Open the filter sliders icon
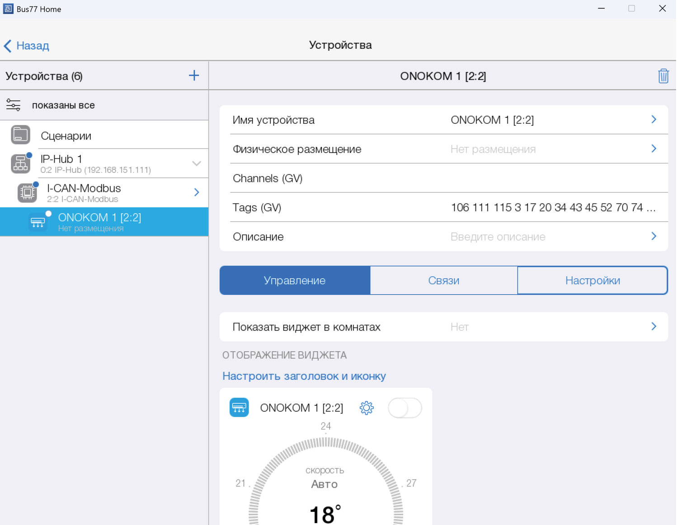The image size is (678, 525). coord(13,105)
